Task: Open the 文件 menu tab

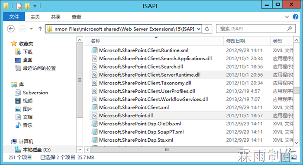Action: 14,17
